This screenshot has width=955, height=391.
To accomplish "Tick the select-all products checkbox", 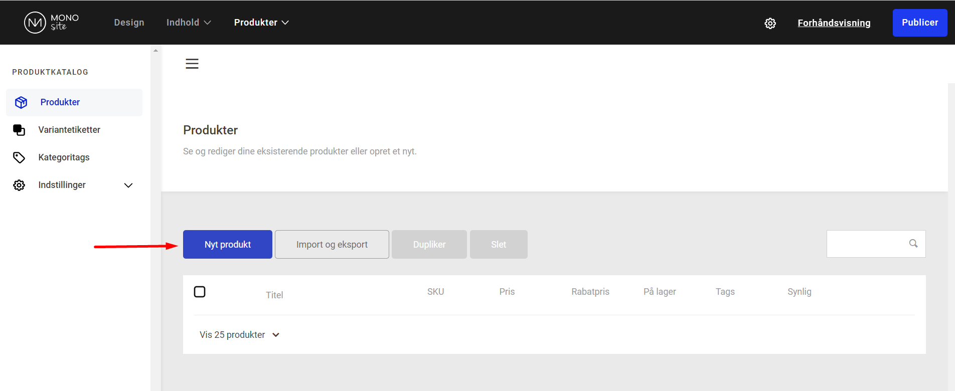I will tap(200, 292).
